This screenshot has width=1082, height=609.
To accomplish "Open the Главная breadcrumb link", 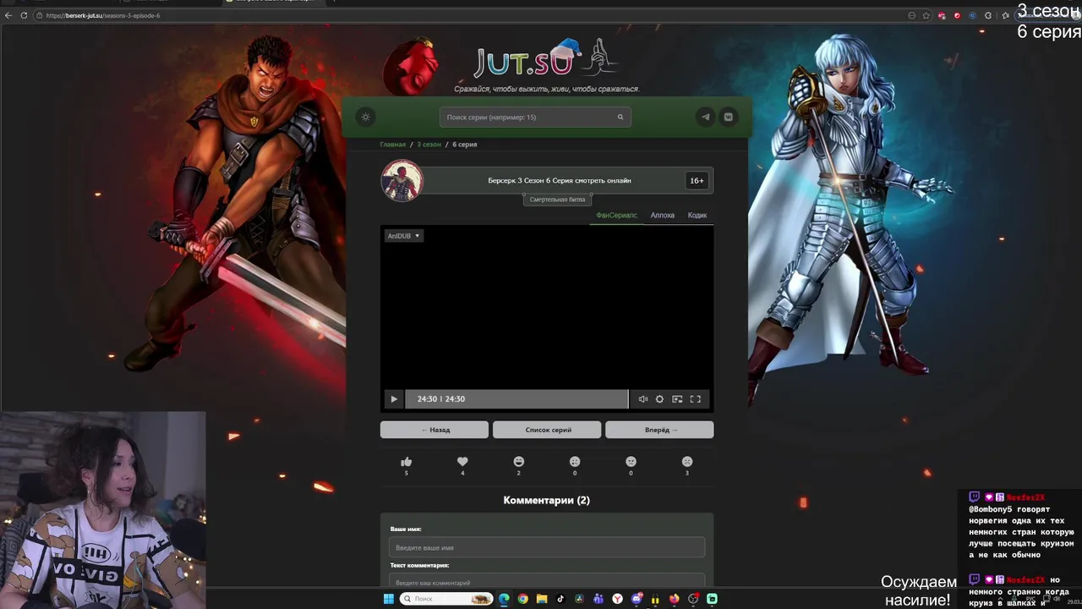I will (392, 145).
